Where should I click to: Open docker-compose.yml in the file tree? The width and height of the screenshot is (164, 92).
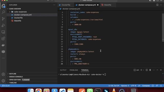point(23,15)
